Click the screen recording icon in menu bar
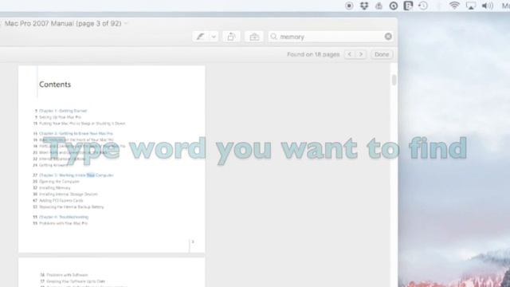510x287 pixels. (x=349, y=6)
